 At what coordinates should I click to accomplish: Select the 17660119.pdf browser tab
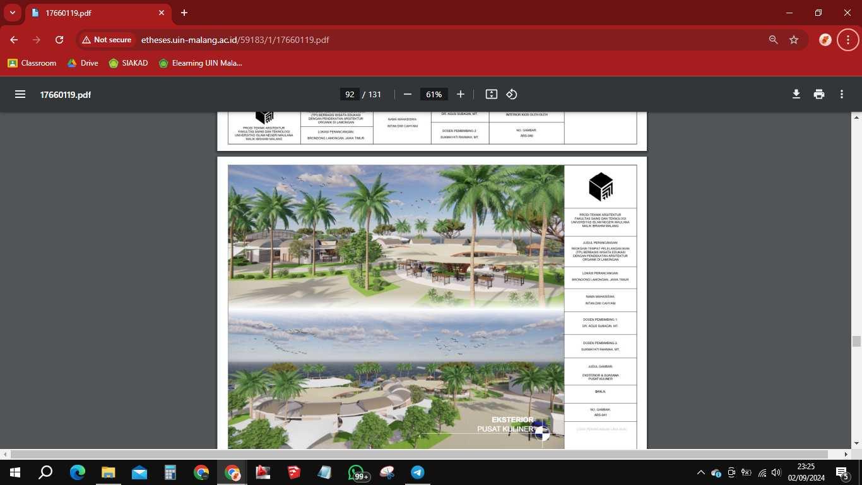point(98,13)
